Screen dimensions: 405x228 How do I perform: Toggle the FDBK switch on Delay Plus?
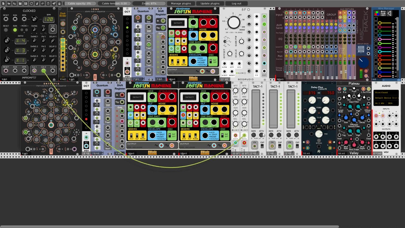click(x=319, y=112)
